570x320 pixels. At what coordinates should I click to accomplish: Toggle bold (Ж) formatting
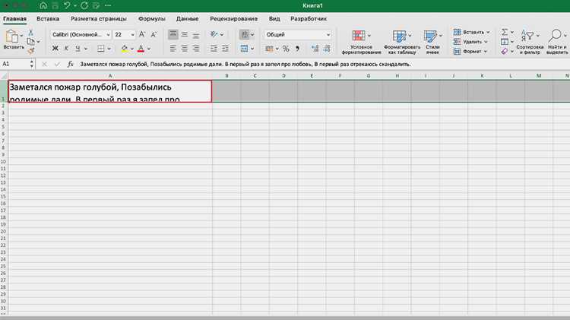point(55,49)
